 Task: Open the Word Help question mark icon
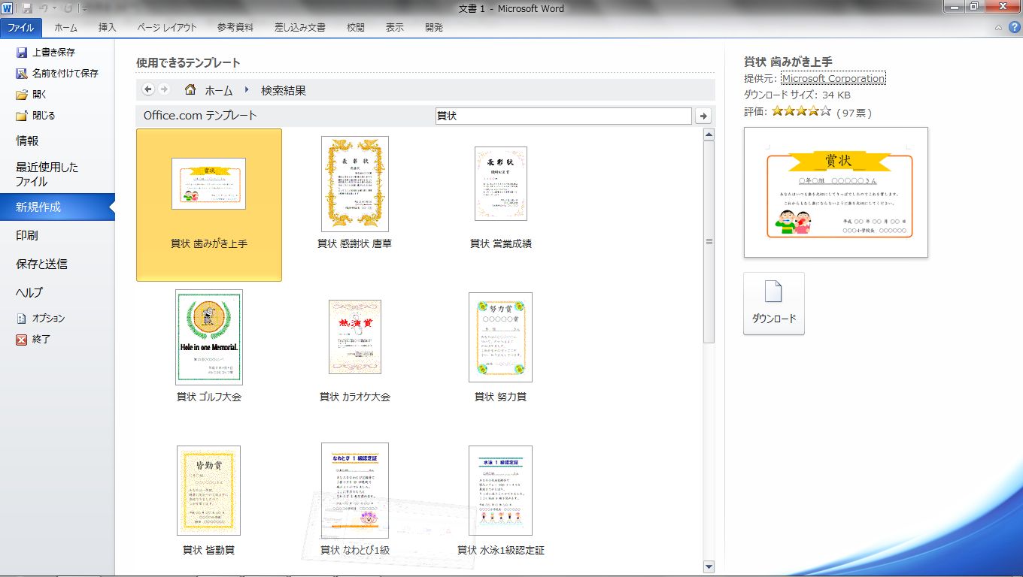click(1014, 27)
